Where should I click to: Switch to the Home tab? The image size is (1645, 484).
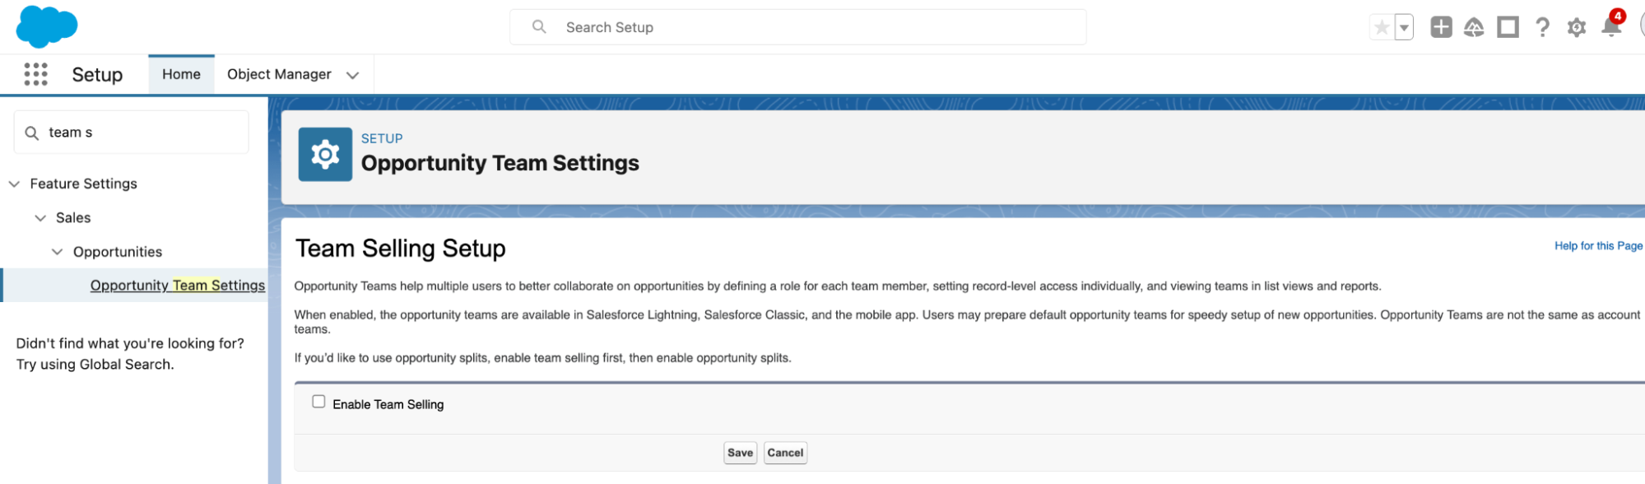(x=181, y=74)
